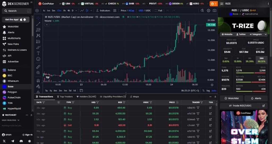The height and width of the screenshot is (144, 272).
Task: Click the add symbol compare plus icon
Action: 37,11
